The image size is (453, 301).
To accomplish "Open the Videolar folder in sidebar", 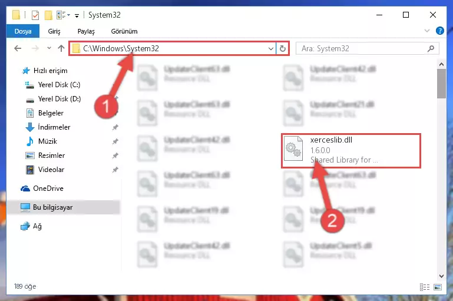I will click(x=51, y=170).
